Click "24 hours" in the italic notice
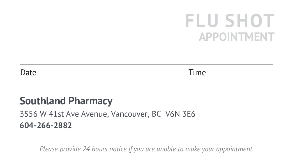This screenshot has width=293, height=165. [x=95, y=149]
